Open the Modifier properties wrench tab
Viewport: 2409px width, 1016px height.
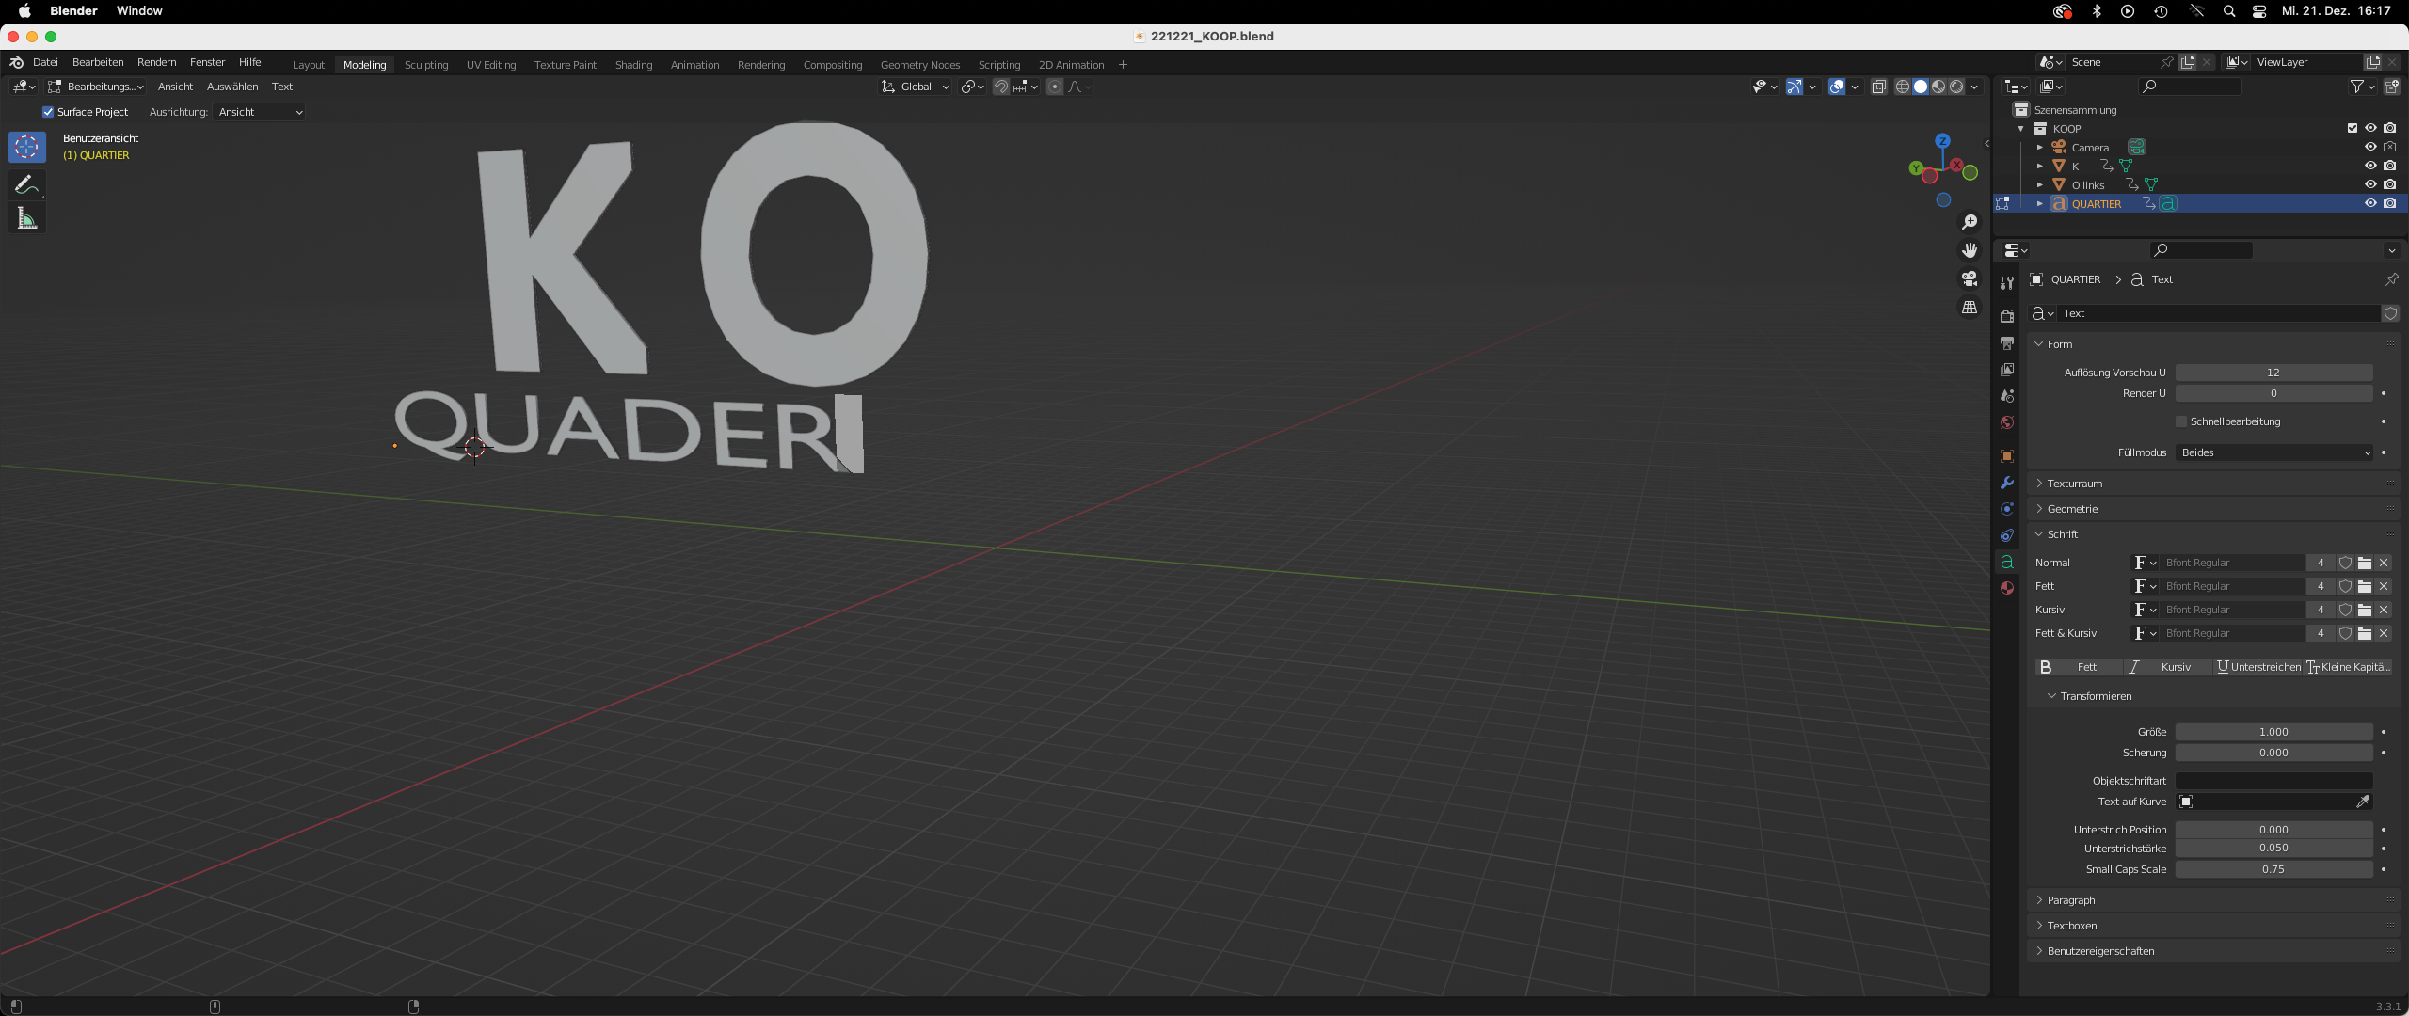pyautogui.click(x=2007, y=483)
